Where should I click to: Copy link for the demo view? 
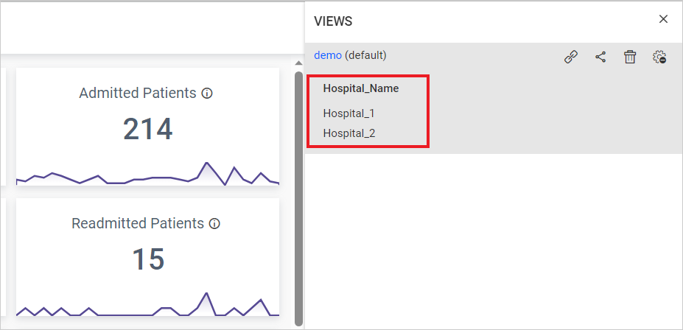coord(570,57)
